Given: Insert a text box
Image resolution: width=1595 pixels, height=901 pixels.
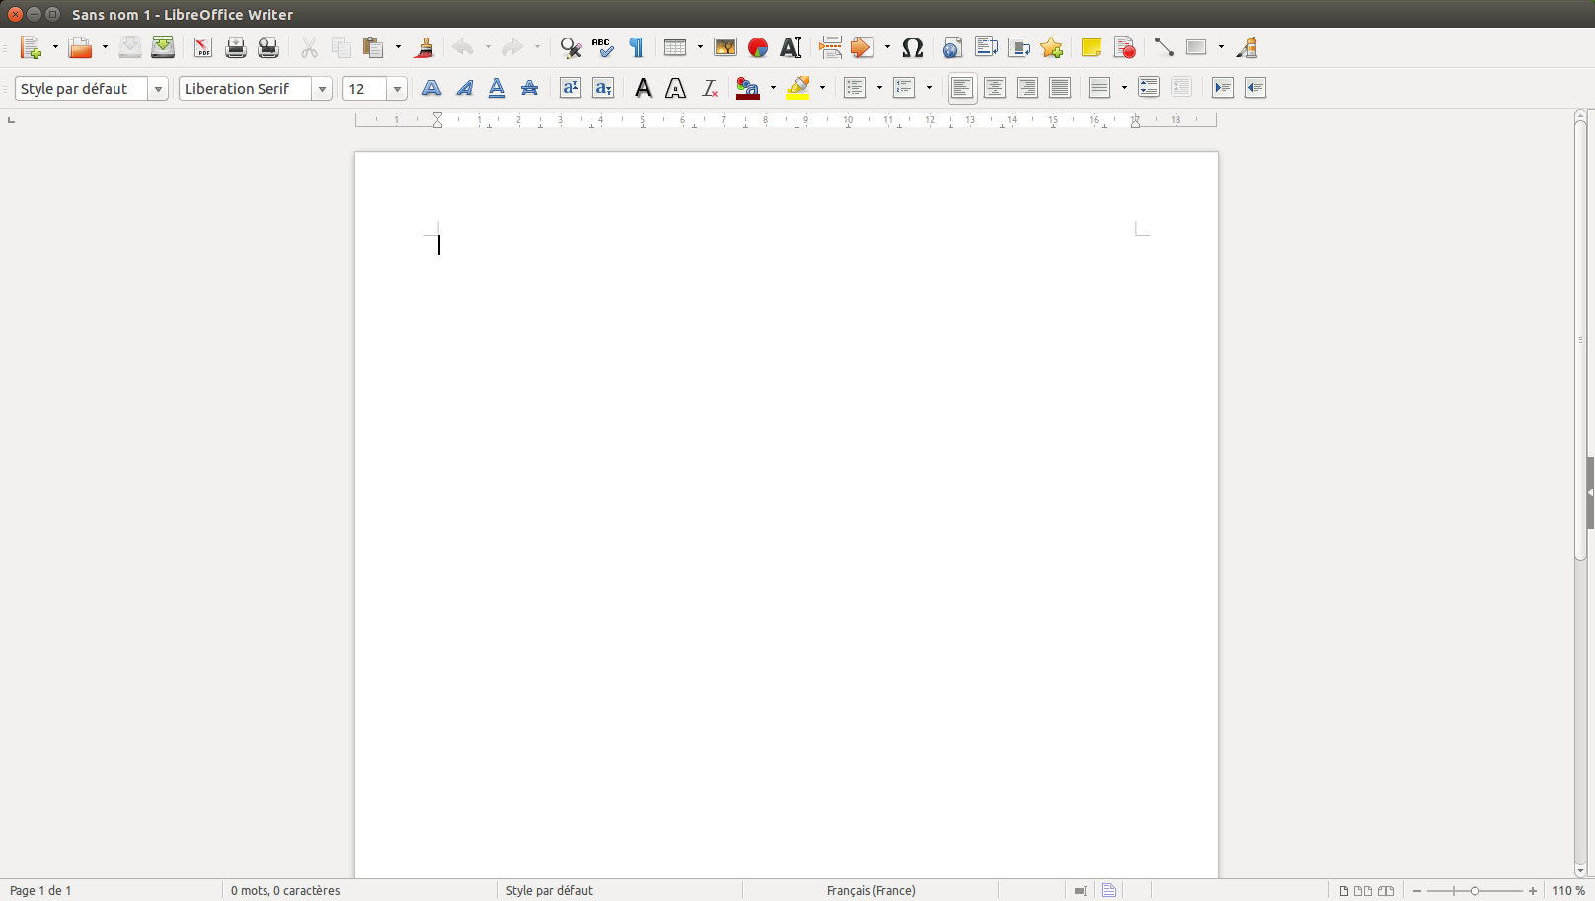Looking at the screenshot, I should (791, 47).
